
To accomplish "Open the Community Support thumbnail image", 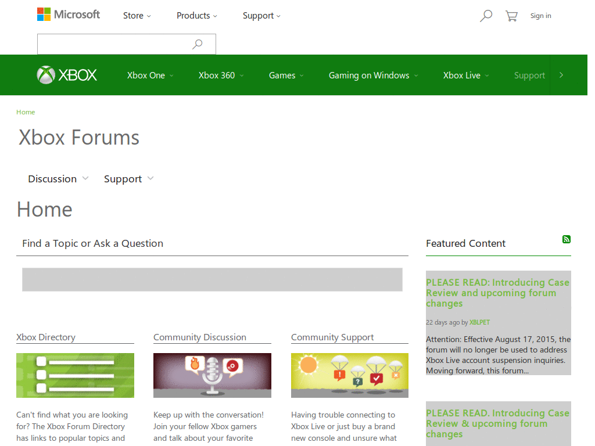I will coord(349,375).
